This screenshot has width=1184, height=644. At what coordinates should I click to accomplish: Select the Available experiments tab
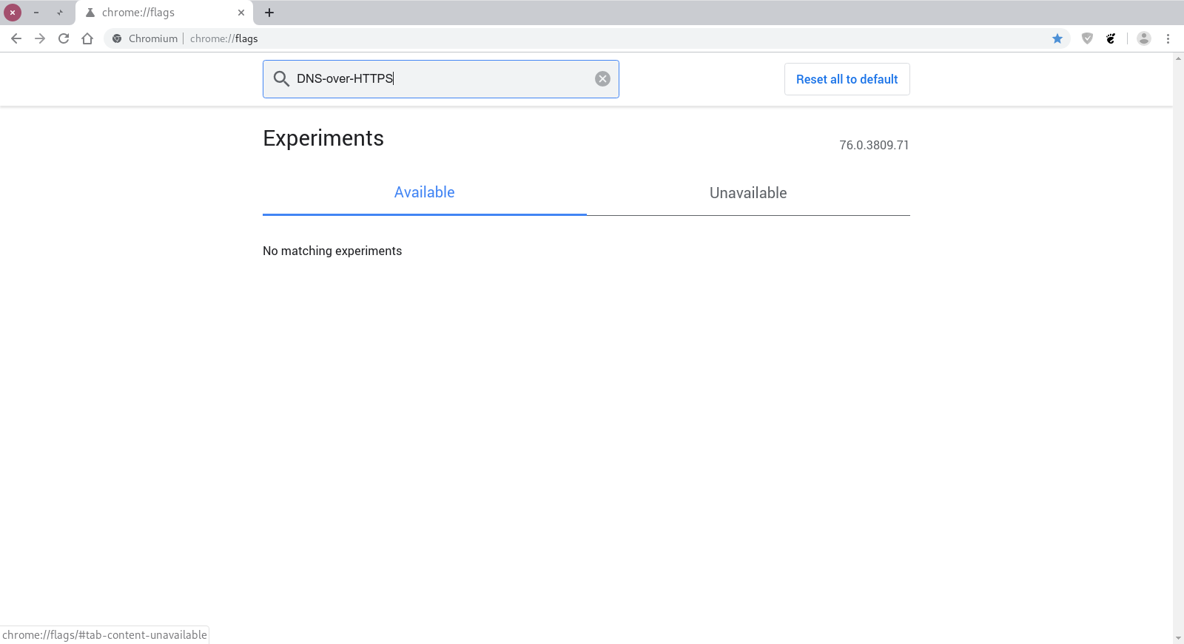click(x=424, y=193)
